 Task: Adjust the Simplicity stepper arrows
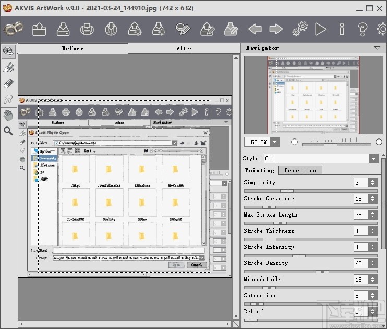[372, 183]
